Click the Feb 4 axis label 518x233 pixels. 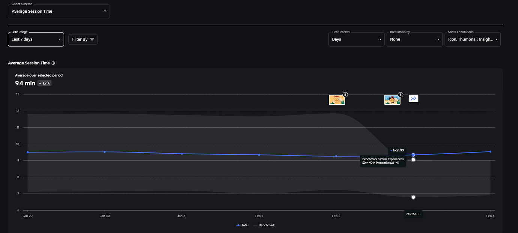pos(490,216)
